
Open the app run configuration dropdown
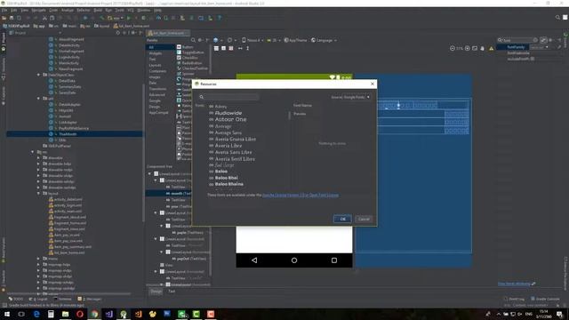(x=116, y=18)
